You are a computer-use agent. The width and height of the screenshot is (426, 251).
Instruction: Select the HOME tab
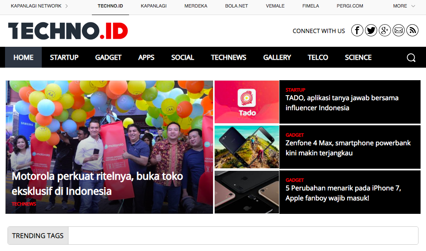click(x=23, y=57)
